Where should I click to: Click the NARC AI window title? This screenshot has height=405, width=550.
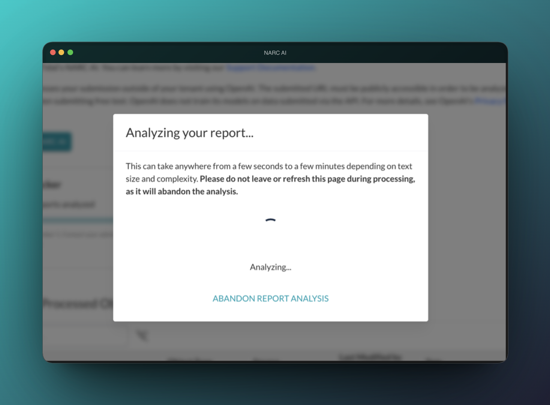point(275,53)
